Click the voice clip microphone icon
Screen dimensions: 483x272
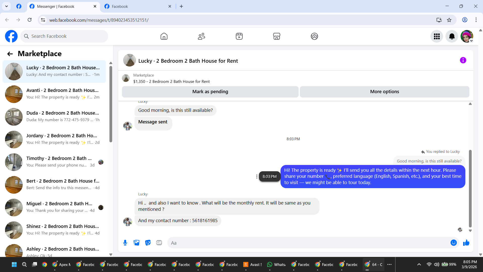[125, 243]
